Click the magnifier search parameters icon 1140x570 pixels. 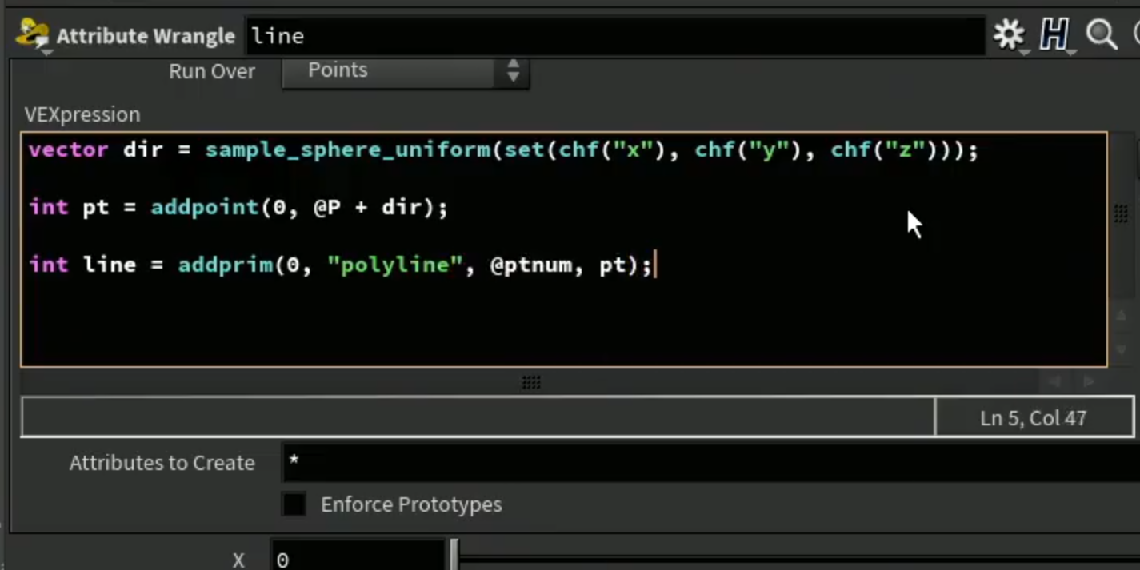[1102, 34]
